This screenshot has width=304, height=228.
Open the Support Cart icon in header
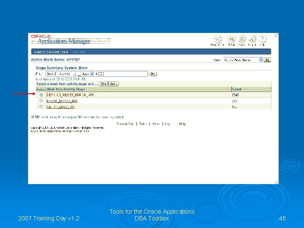[x=217, y=39]
